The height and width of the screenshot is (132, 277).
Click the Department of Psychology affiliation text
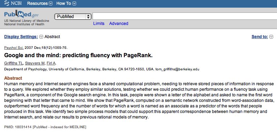pyautogui.click(x=79, y=69)
